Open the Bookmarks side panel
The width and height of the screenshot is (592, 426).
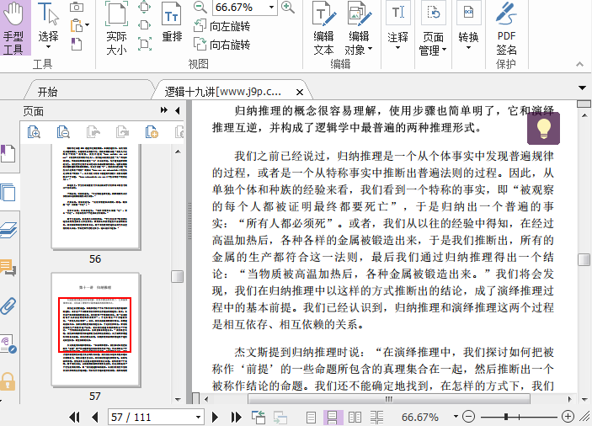[x=8, y=153]
